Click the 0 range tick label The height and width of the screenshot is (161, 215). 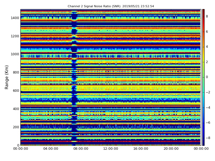18,145
